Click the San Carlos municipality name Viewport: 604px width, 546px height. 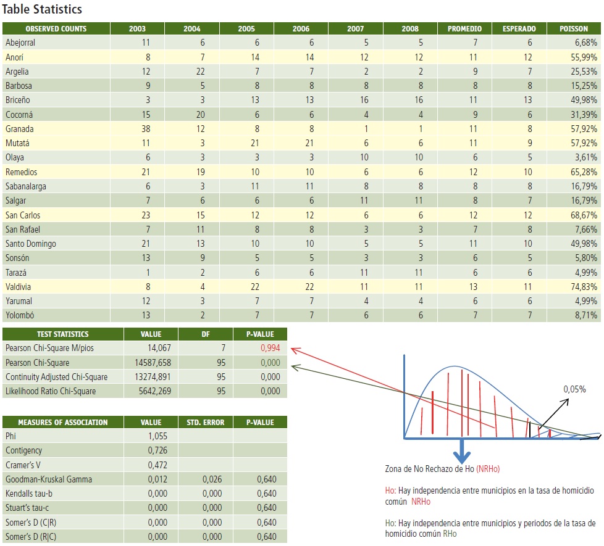click(x=22, y=215)
